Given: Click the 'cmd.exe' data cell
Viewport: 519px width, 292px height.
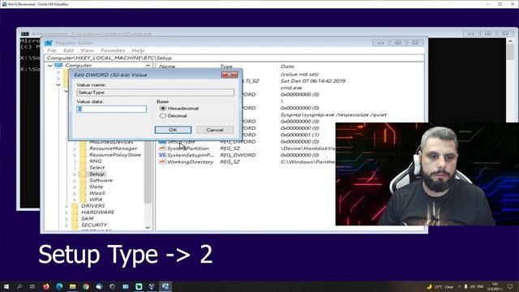Looking at the screenshot, I should (291, 88).
